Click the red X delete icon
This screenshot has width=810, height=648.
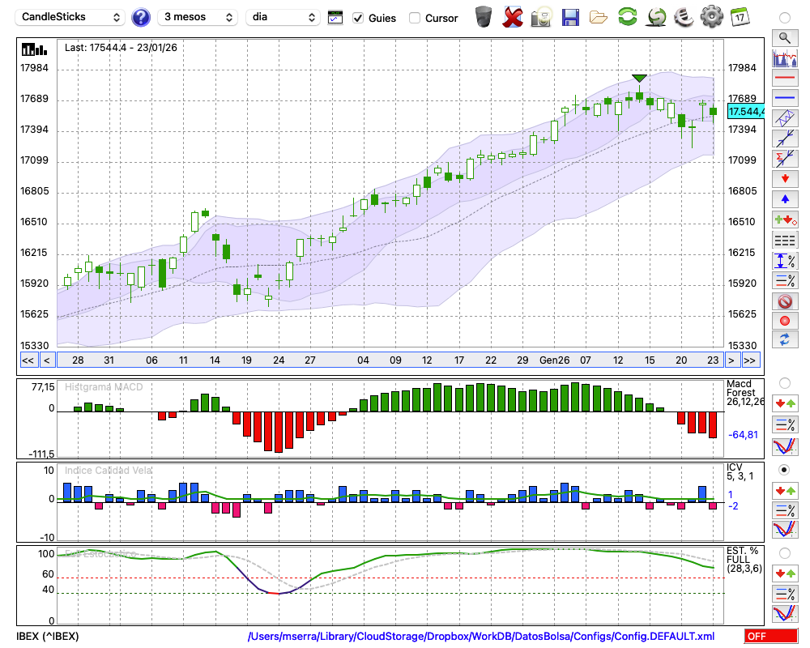coord(513,17)
